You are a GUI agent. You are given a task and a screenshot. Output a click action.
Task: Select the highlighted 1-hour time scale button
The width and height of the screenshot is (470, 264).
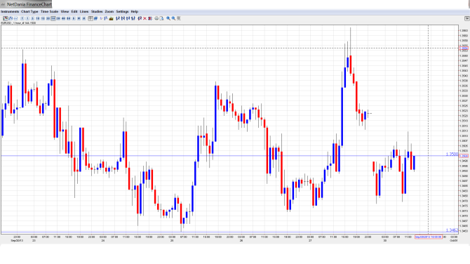click(53, 18)
